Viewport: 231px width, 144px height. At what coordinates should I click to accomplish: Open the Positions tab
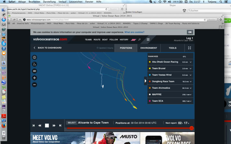point(126,48)
